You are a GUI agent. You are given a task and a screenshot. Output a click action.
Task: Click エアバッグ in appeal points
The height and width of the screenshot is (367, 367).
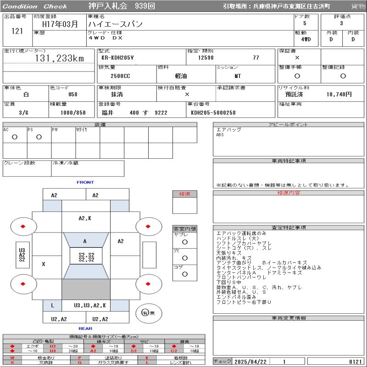coord(228,129)
